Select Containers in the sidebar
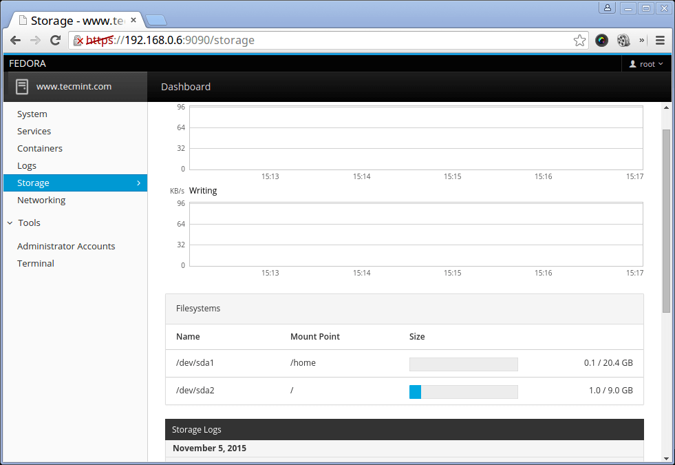 [x=40, y=149]
